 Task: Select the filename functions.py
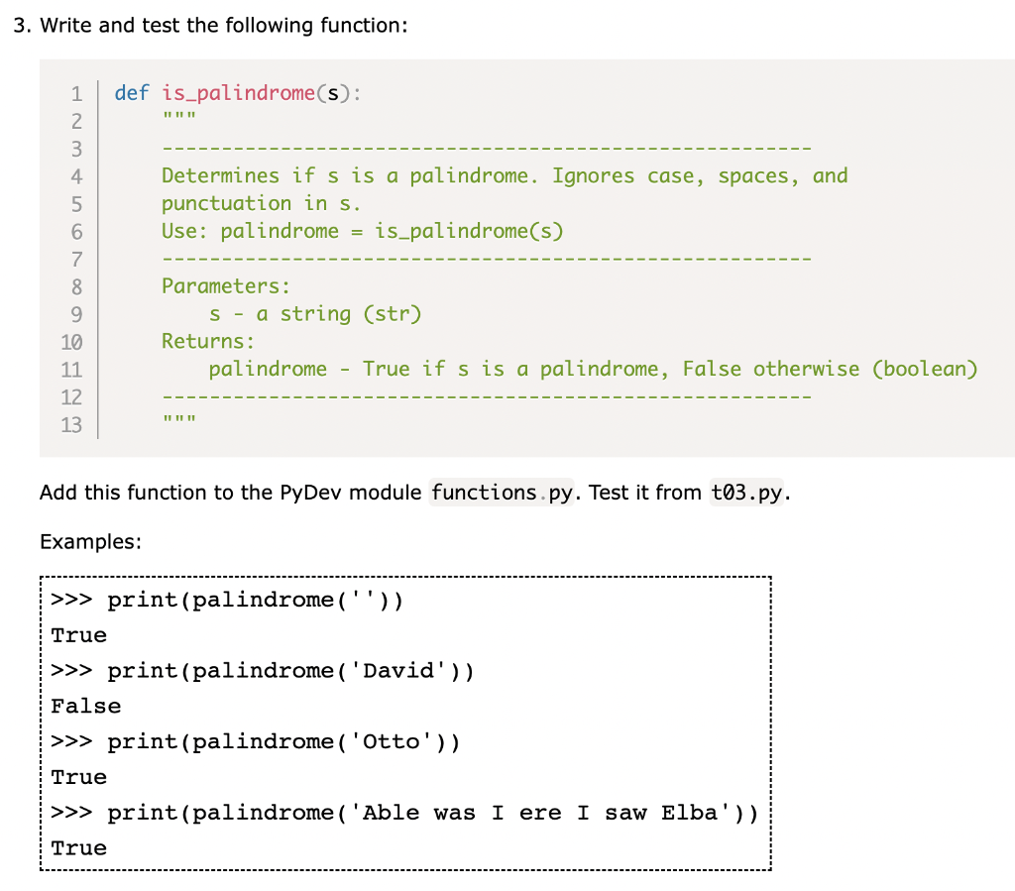(x=501, y=493)
